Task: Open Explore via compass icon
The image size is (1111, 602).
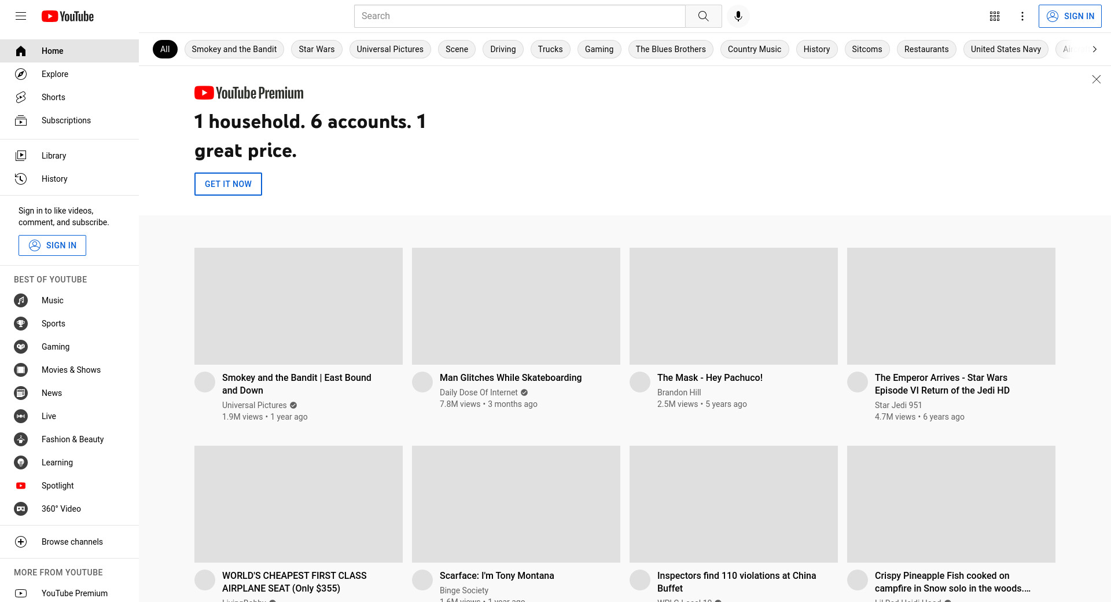Action: [21, 74]
